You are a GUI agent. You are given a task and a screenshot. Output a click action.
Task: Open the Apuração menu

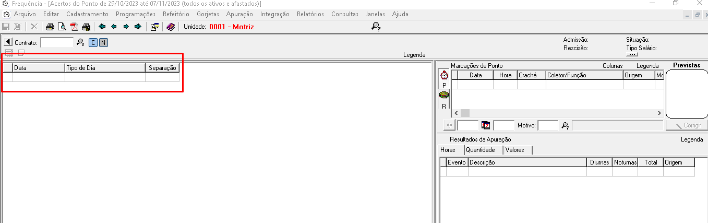[x=240, y=14]
